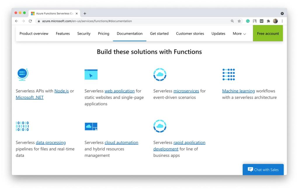This screenshot has height=191, width=299.
Task: Open the microservices link
Action: (x=186, y=91)
